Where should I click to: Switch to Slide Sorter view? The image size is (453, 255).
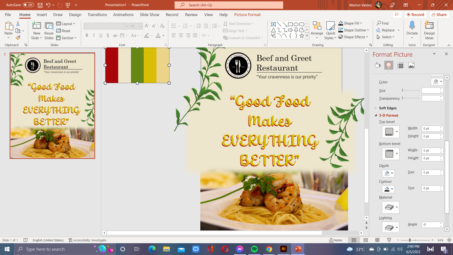point(366,240)
